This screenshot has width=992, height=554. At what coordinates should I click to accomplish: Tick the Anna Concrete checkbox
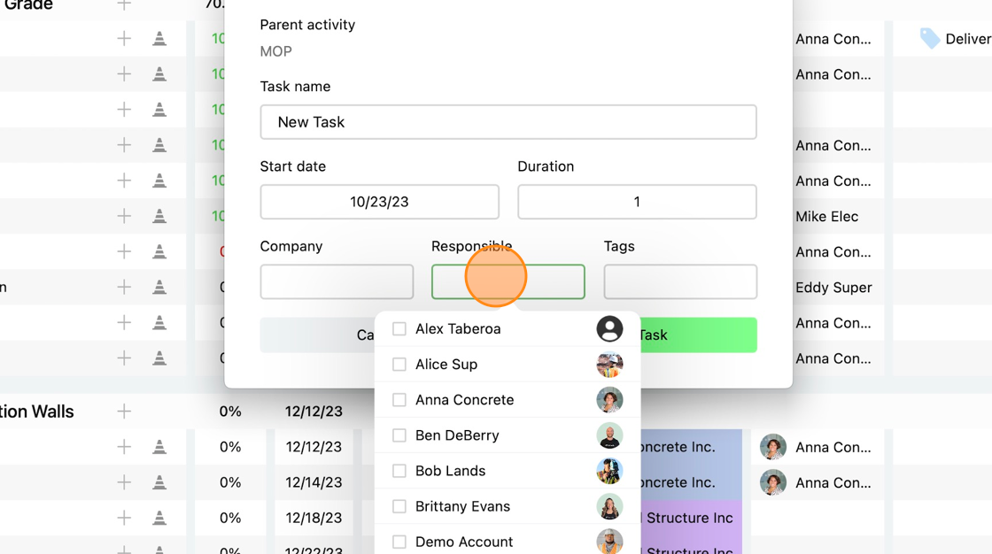click(x=399, y=400)
